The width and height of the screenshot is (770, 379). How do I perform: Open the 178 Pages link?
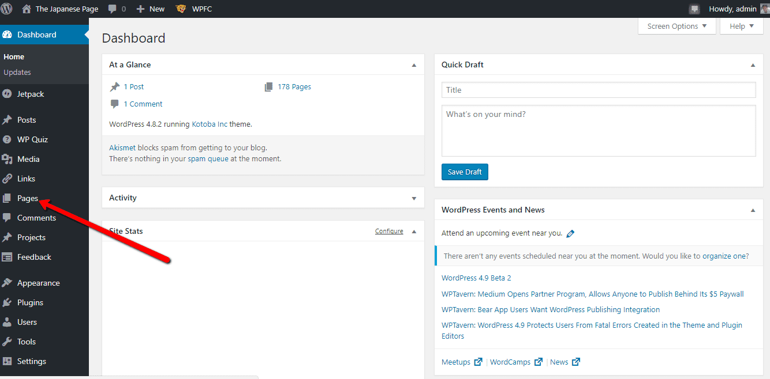coord(294,86)
